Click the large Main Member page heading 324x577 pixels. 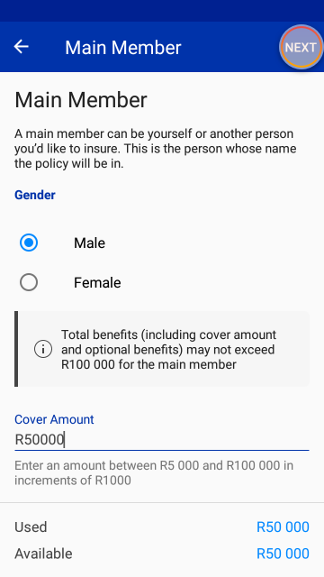click(x=81, y=100)
